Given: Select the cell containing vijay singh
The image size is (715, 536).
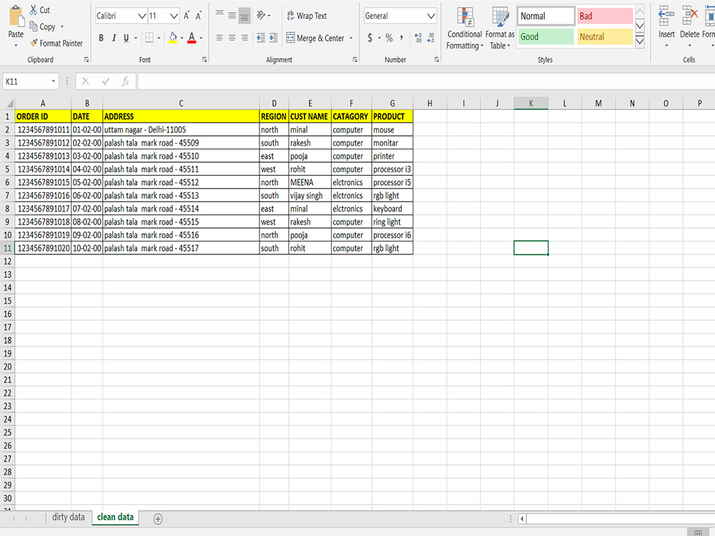Looking at the screenshot, I should (310, 196).
